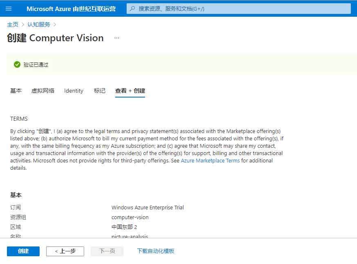The height and width of the screenshot is (264, 357).
Task: Click the search magnifier icon
Action: (132, 9)
